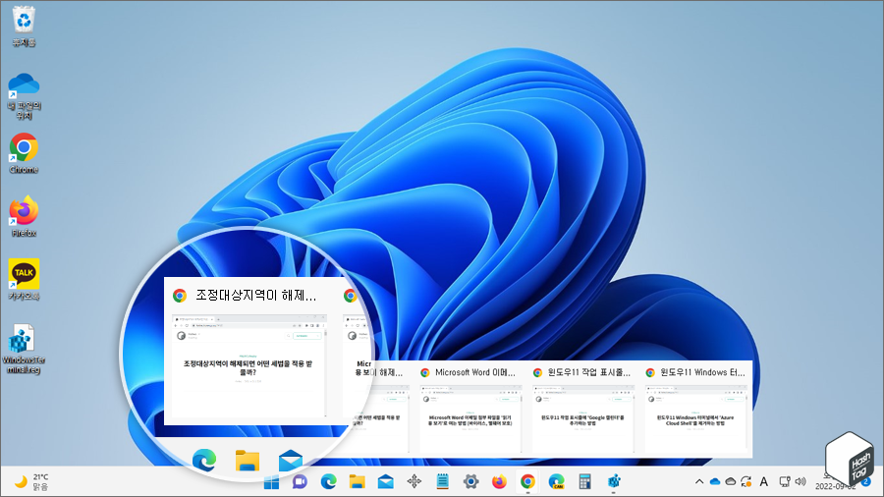This screenshot has height=497, width=884.
Task: Click the four-arrow move app taskbar icon
Action: (x=414, y=482)
